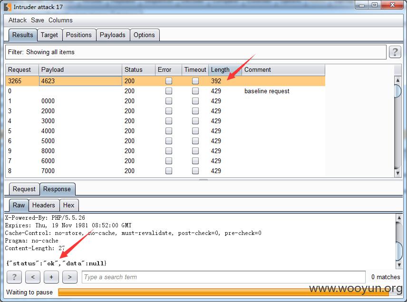Toggle Timeout checkbox for request 3265

195,81
